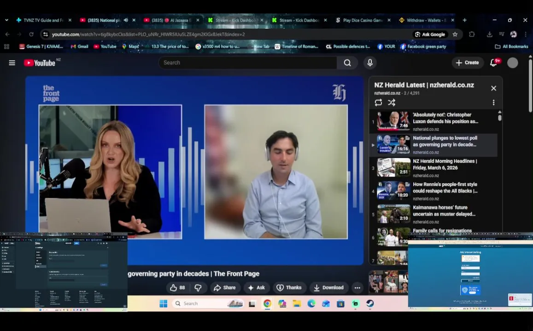Close the TVNZ TV Guide tab
The width and height of the screenshot is (533, 331).
coord(70,20)
